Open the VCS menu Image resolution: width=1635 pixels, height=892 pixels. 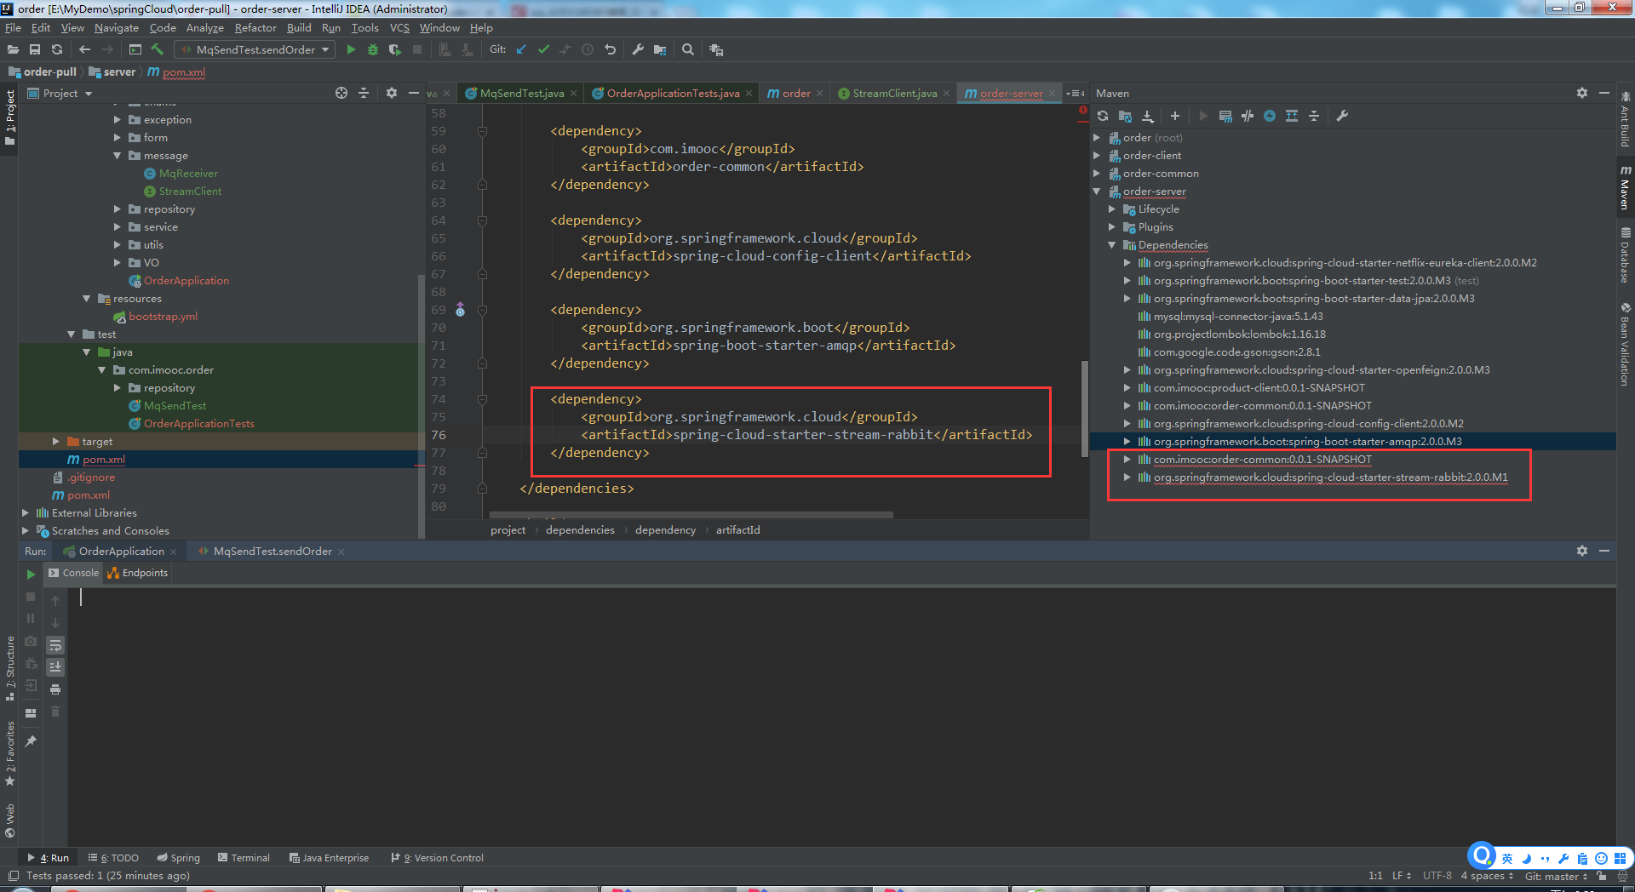click(399, 28)
